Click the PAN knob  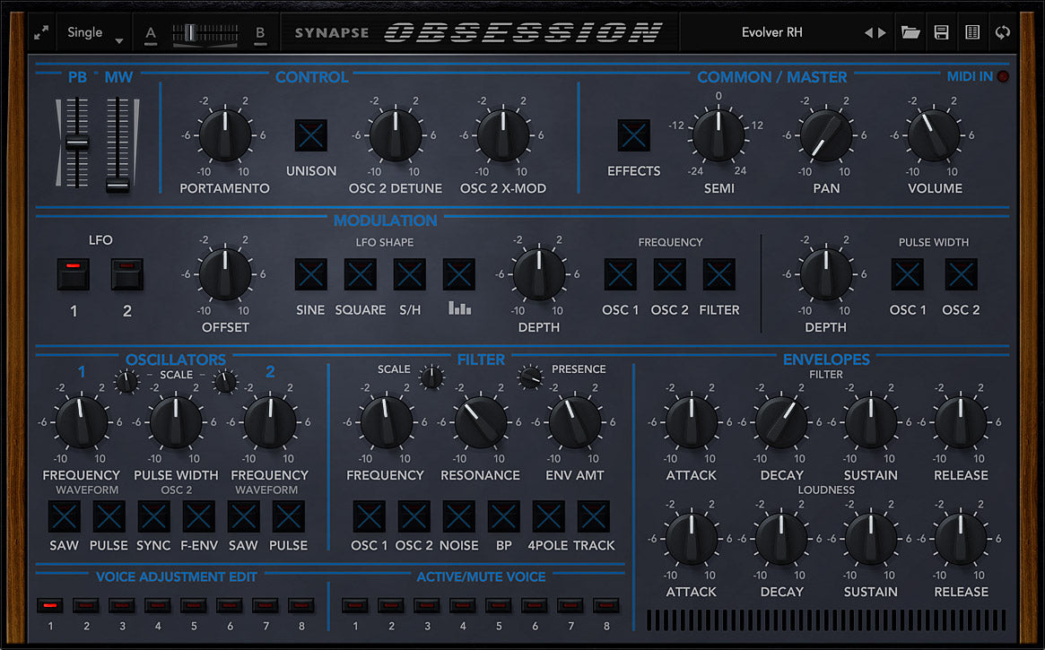tap(826, 135)
